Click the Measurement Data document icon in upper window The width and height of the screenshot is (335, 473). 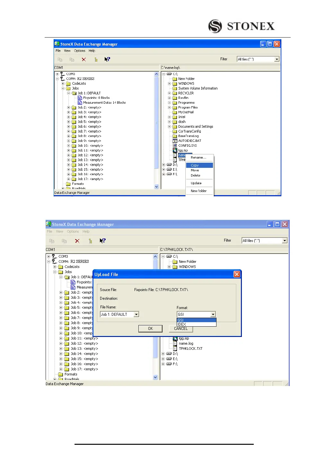pos(80,103)
